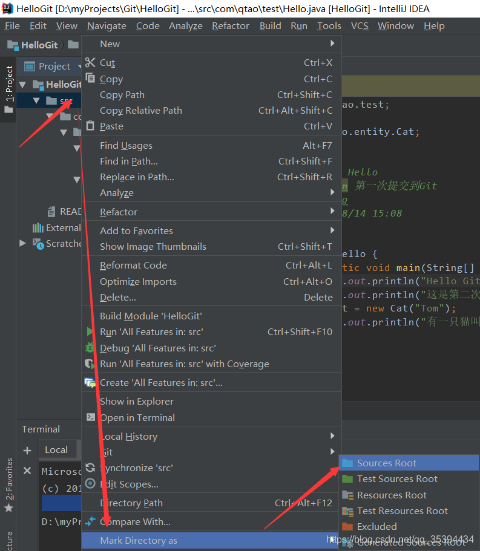Click the Run with Coverage shield icon
This screenshot has width=480, height=551.
pyautogui.click(x=90, y=364)
